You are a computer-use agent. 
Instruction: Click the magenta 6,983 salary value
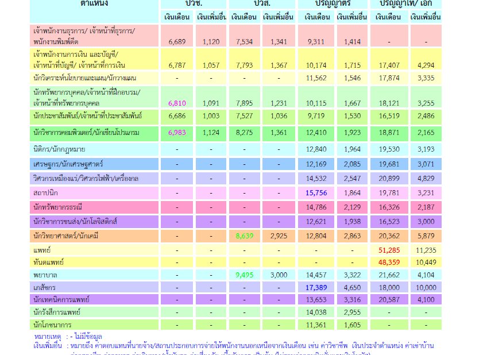(177, 132)
